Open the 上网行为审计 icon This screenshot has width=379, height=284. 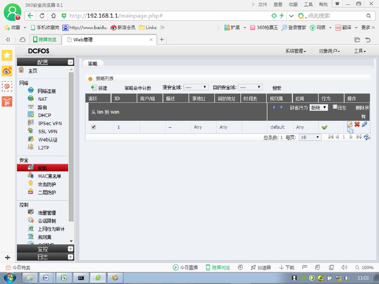[x=31, y=228]
